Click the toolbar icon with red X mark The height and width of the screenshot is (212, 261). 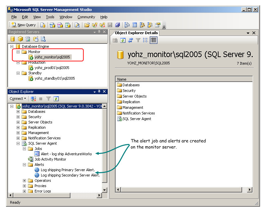tap(102, 25)
